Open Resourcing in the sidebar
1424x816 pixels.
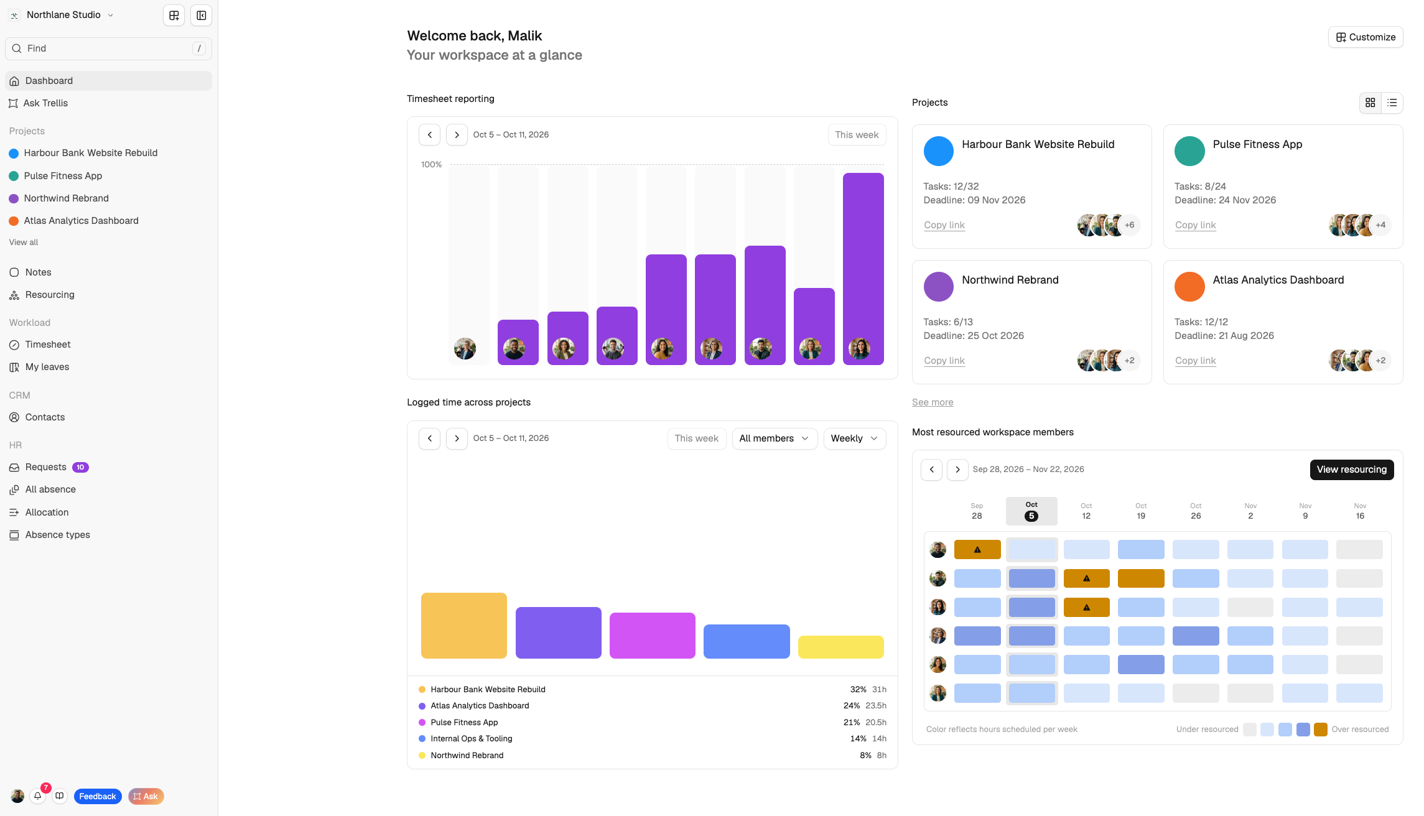tap(109, 295)
